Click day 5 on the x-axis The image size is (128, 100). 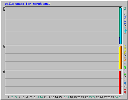(x=23, y=97)
